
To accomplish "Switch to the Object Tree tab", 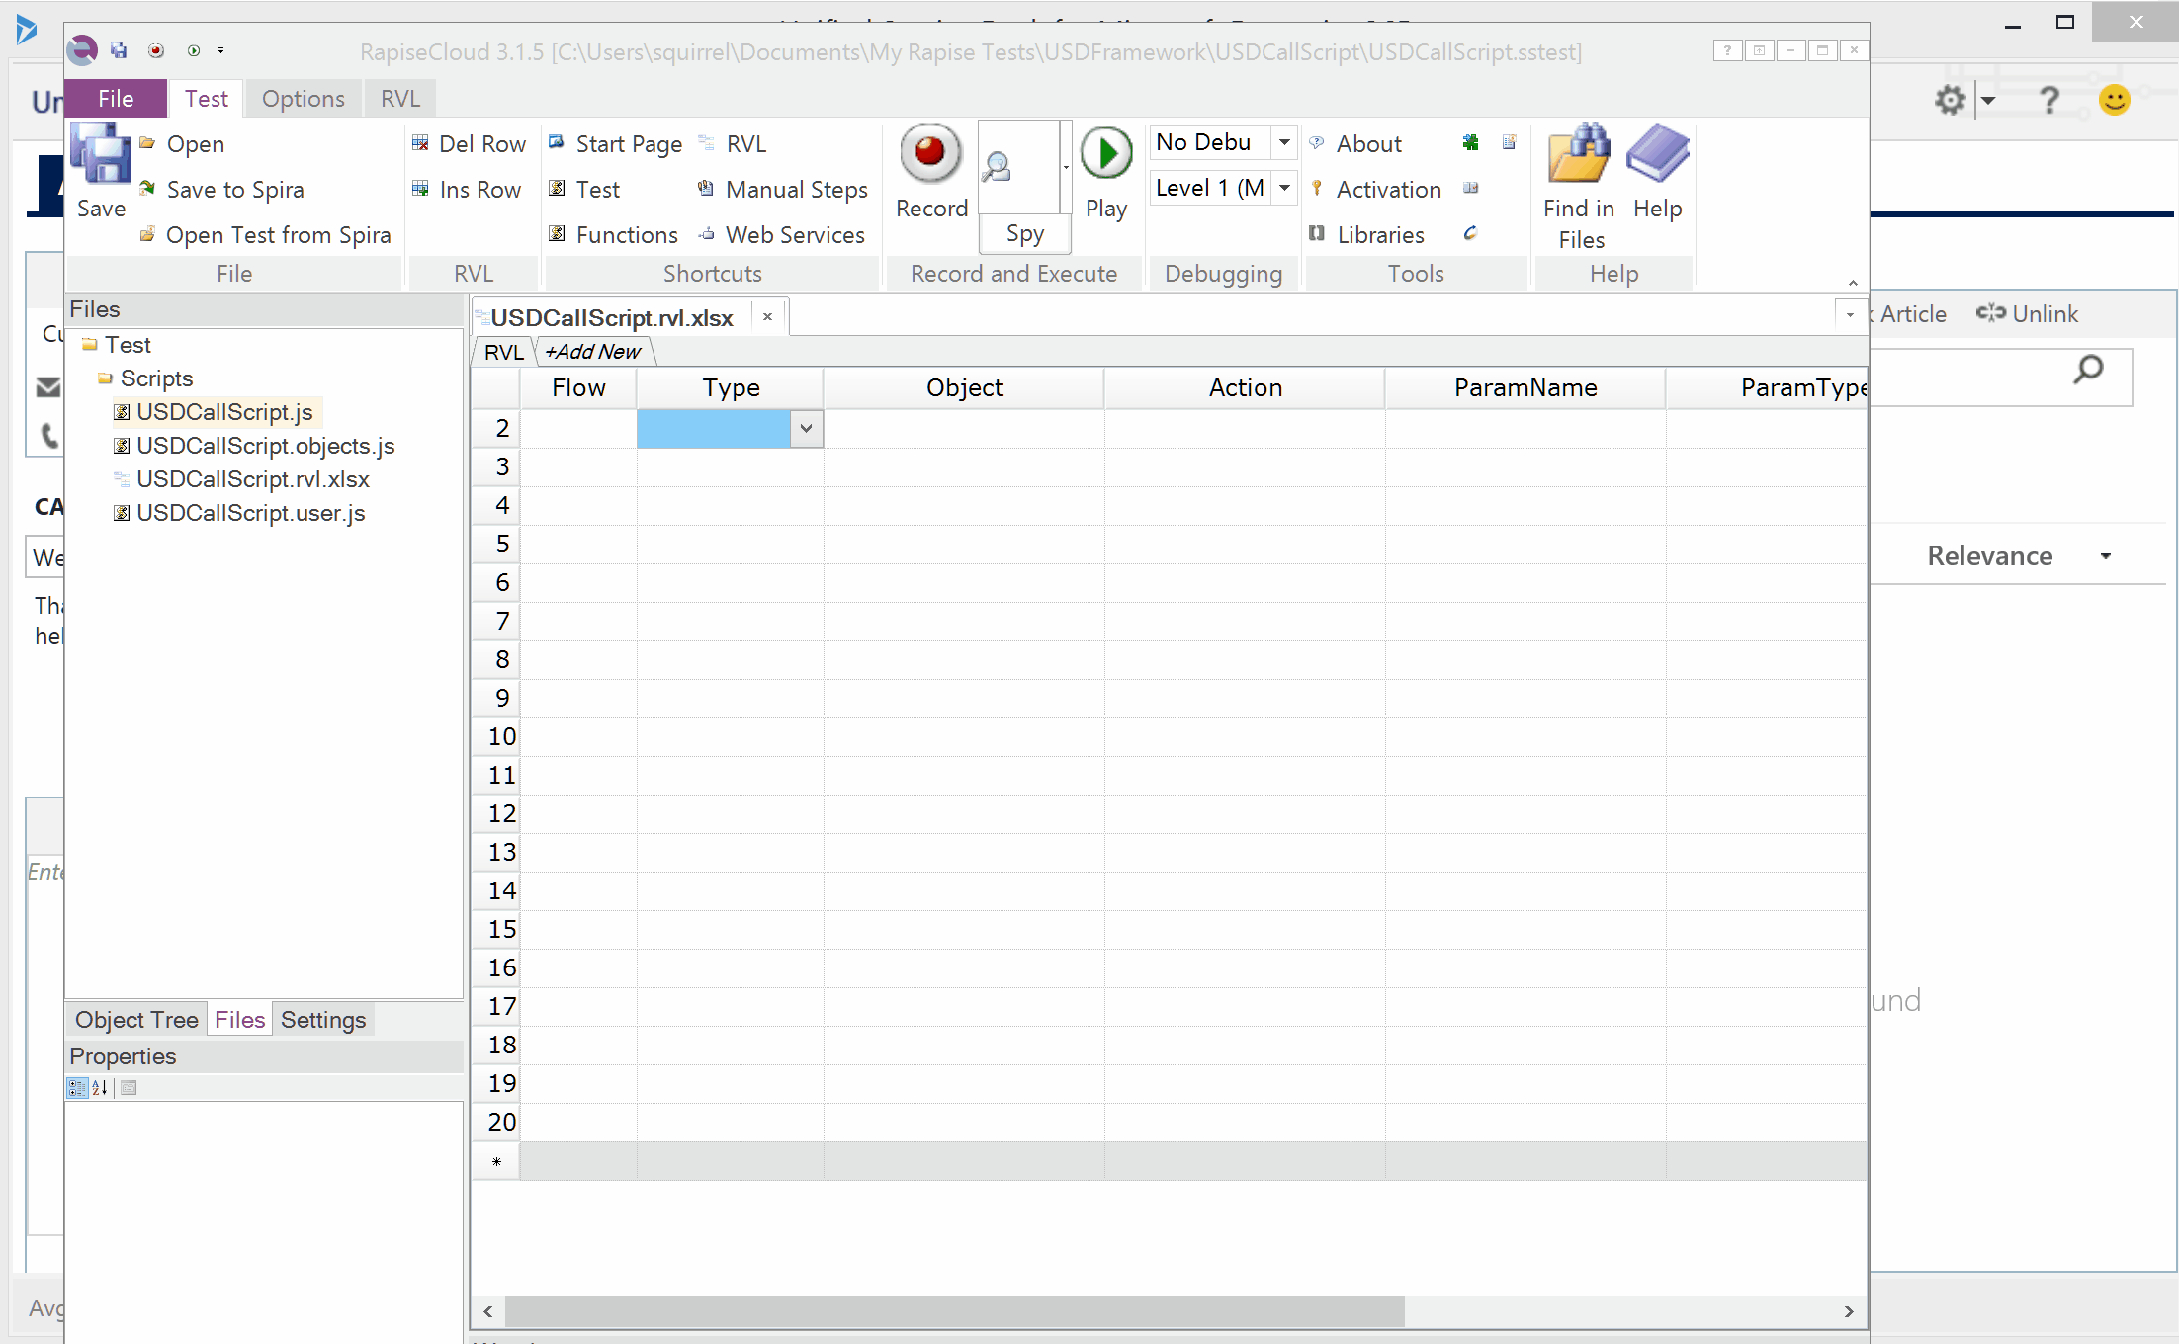I will click(x=136, y=1020).
